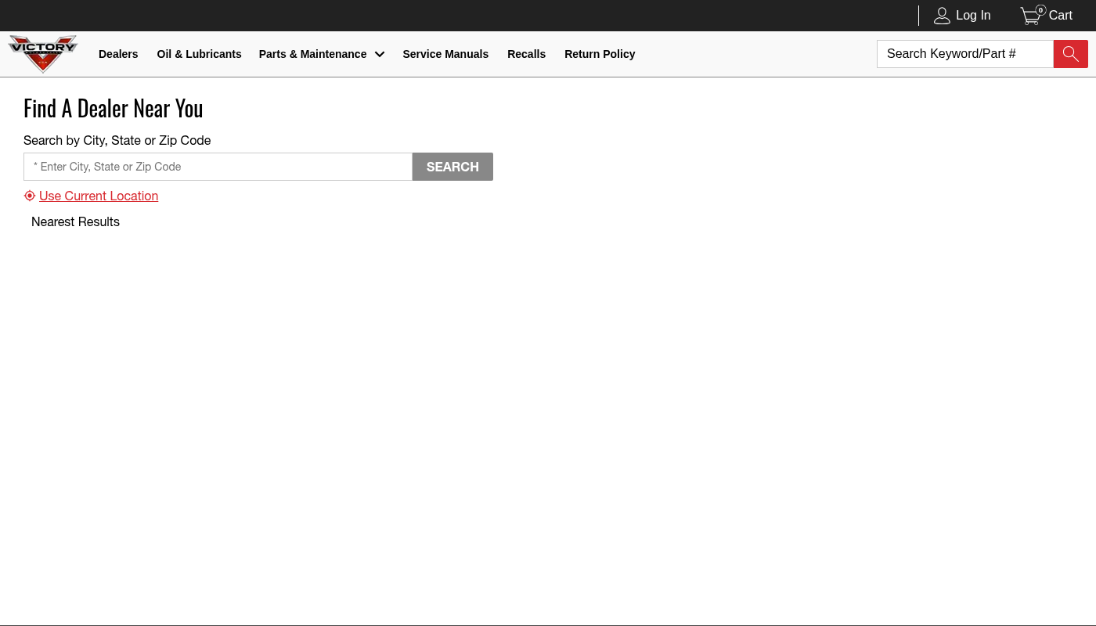Go to Oil & Lubricants
This screenshot has width=1096, height=626.
[199, 54]
